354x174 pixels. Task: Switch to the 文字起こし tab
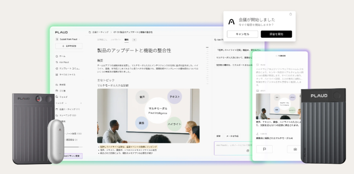(102, 39)
